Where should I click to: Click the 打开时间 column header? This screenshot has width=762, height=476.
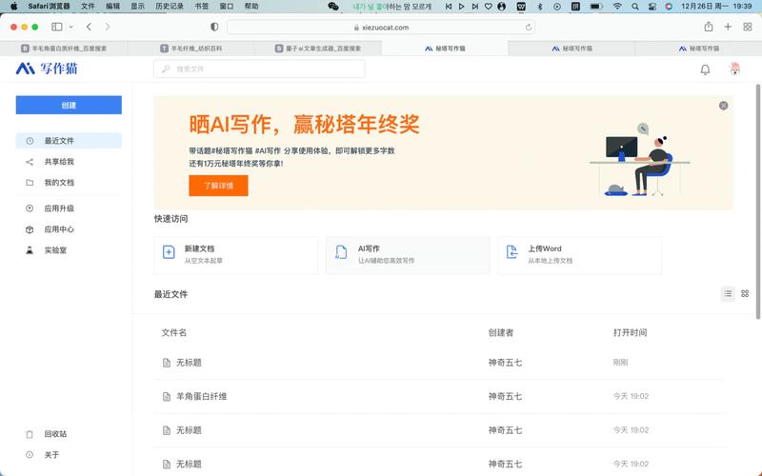tap(630, 332)
